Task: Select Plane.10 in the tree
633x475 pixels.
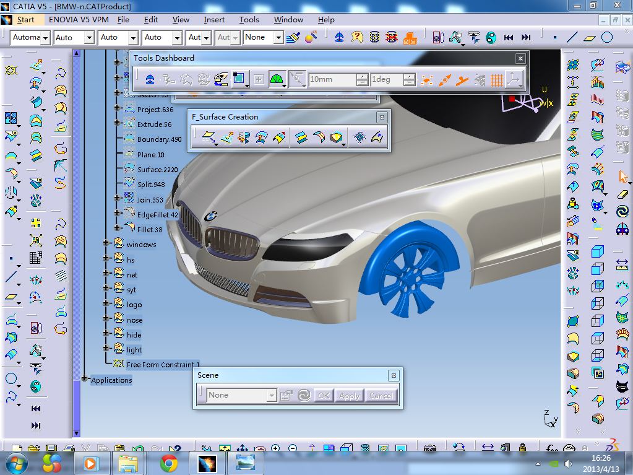Action: pos(150,155)
